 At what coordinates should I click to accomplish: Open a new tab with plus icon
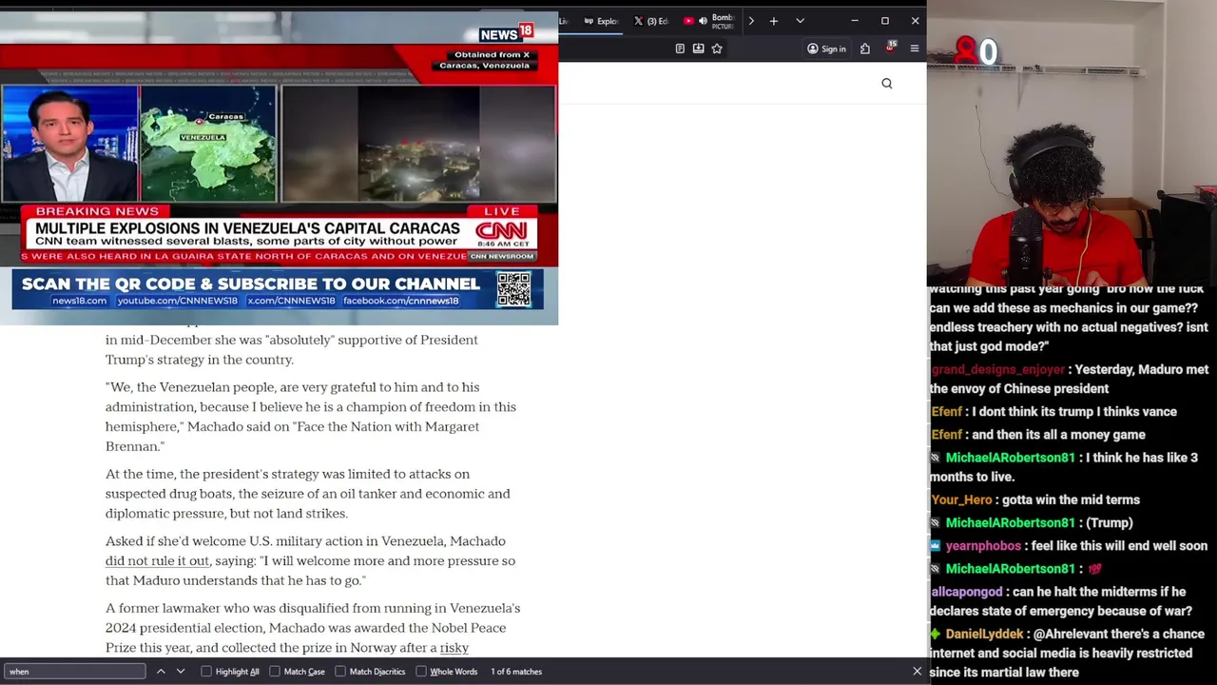(x=774, y=21)
